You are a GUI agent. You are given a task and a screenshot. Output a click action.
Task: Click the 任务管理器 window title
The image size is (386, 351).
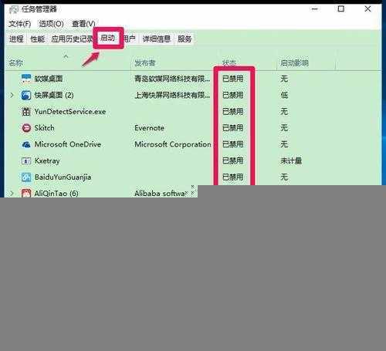pyautogui.click(x=39, y=9)
